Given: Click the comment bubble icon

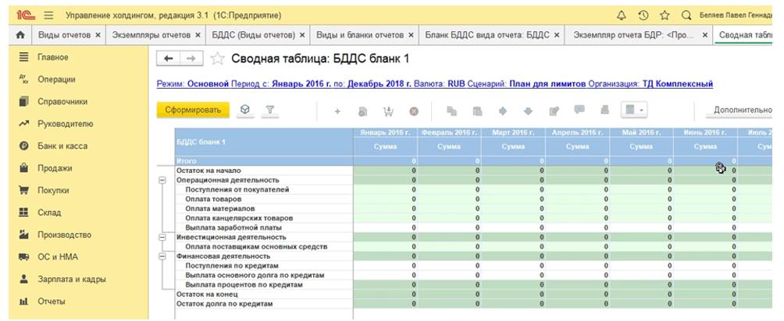Looking at the screenshot, I should (579, 110).
